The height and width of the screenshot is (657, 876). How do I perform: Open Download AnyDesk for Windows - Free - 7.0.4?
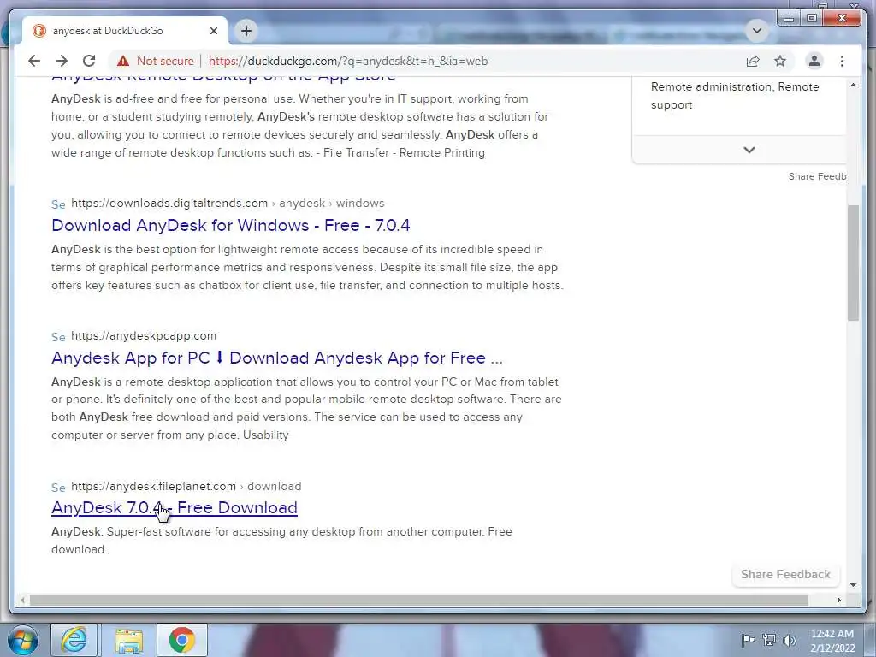tap(231, 225)
